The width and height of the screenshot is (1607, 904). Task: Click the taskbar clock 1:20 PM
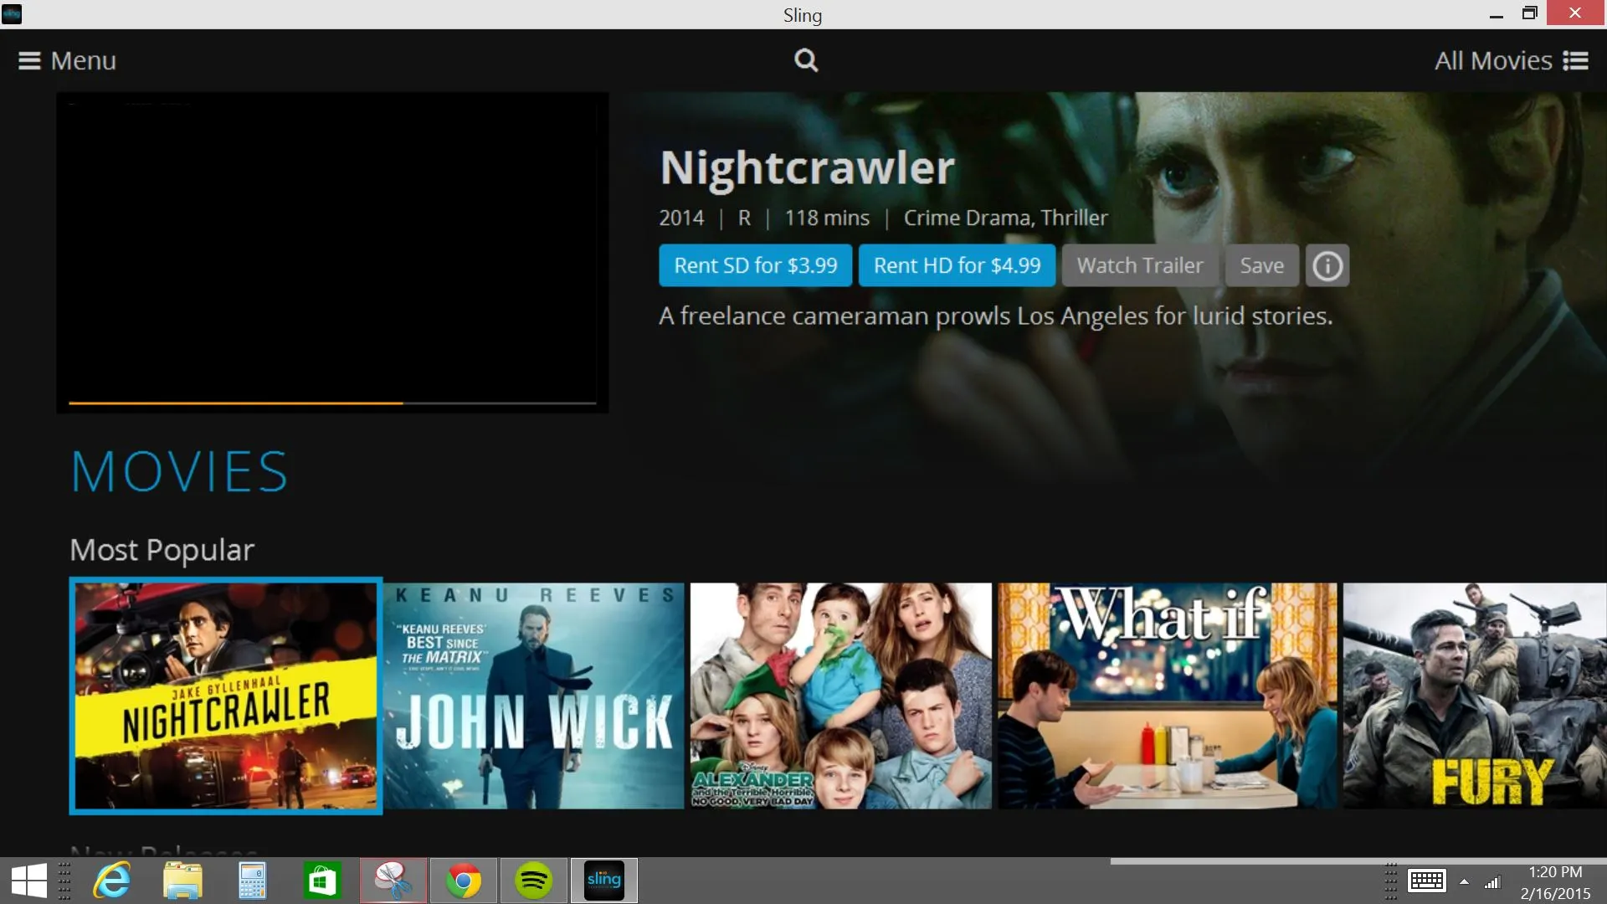(x=1555, y=872)
